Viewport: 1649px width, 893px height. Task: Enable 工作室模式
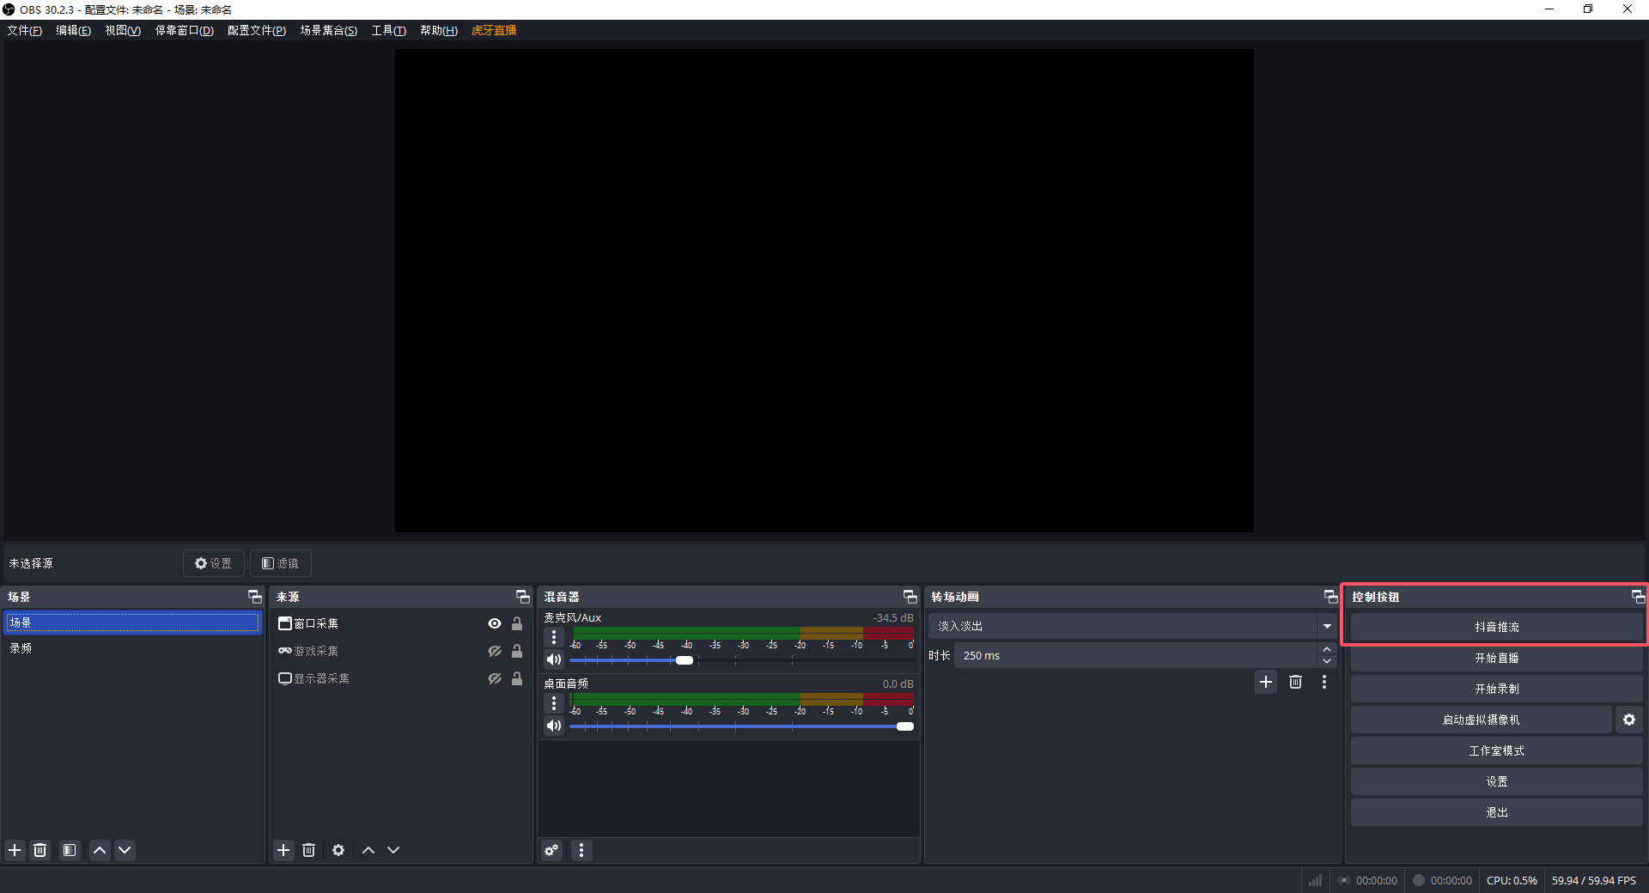coord(1496,750)
